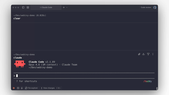Focus the Claude prompt input field
This screenshot has height=95, width=169.
point(84,76)
